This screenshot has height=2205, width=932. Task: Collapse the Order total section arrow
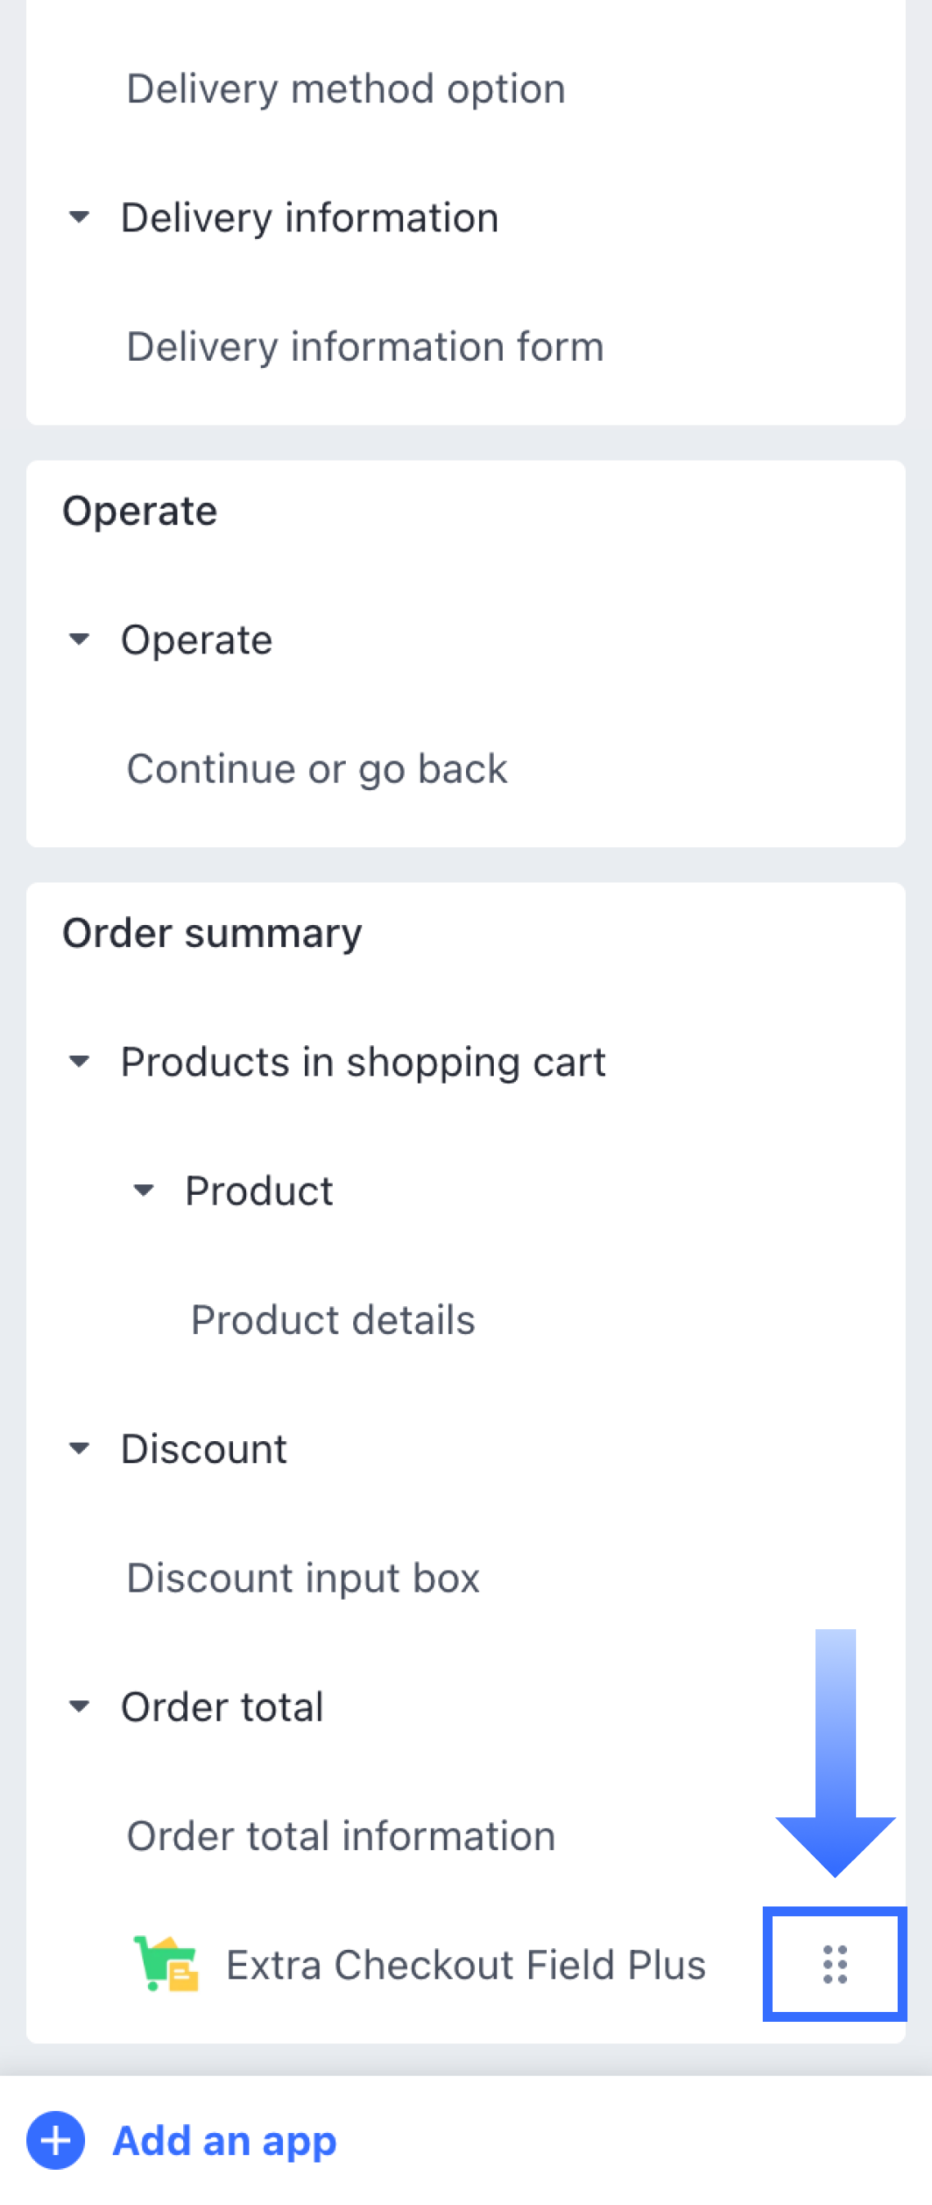pos(78,1707)
